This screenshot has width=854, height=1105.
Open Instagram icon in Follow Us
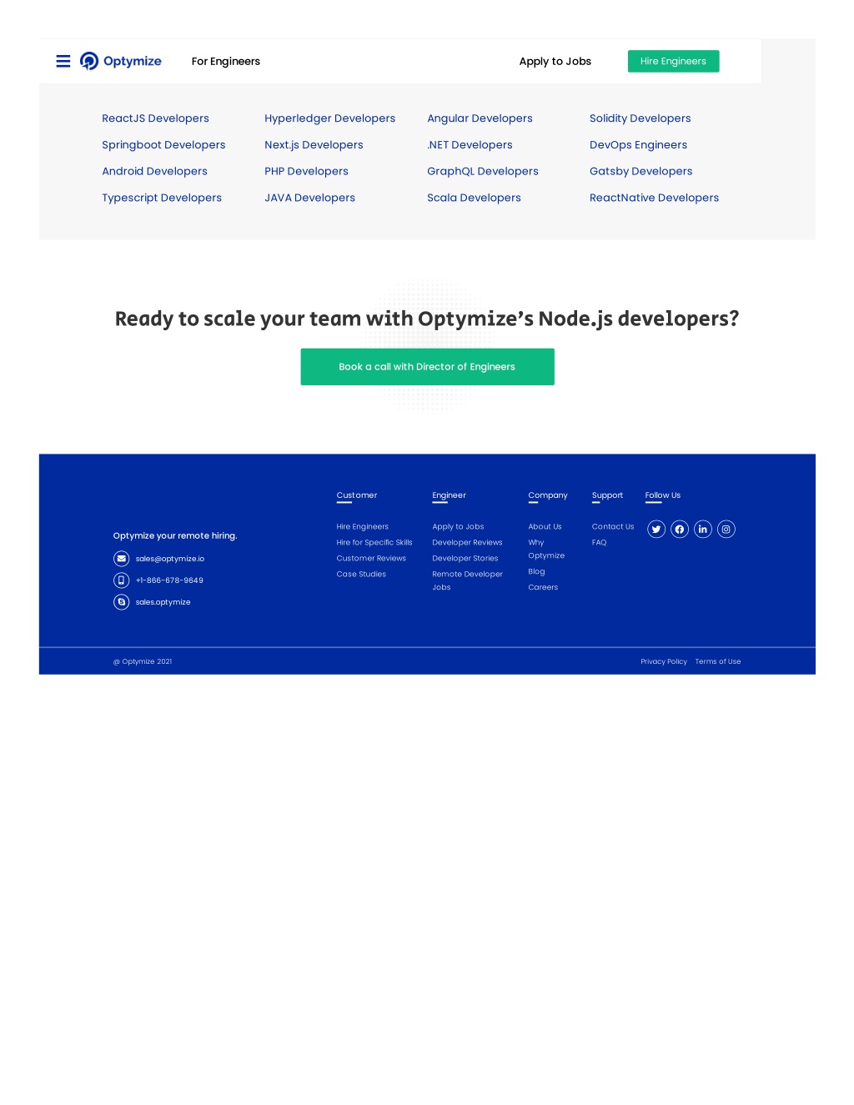click(x=726, y=530)
